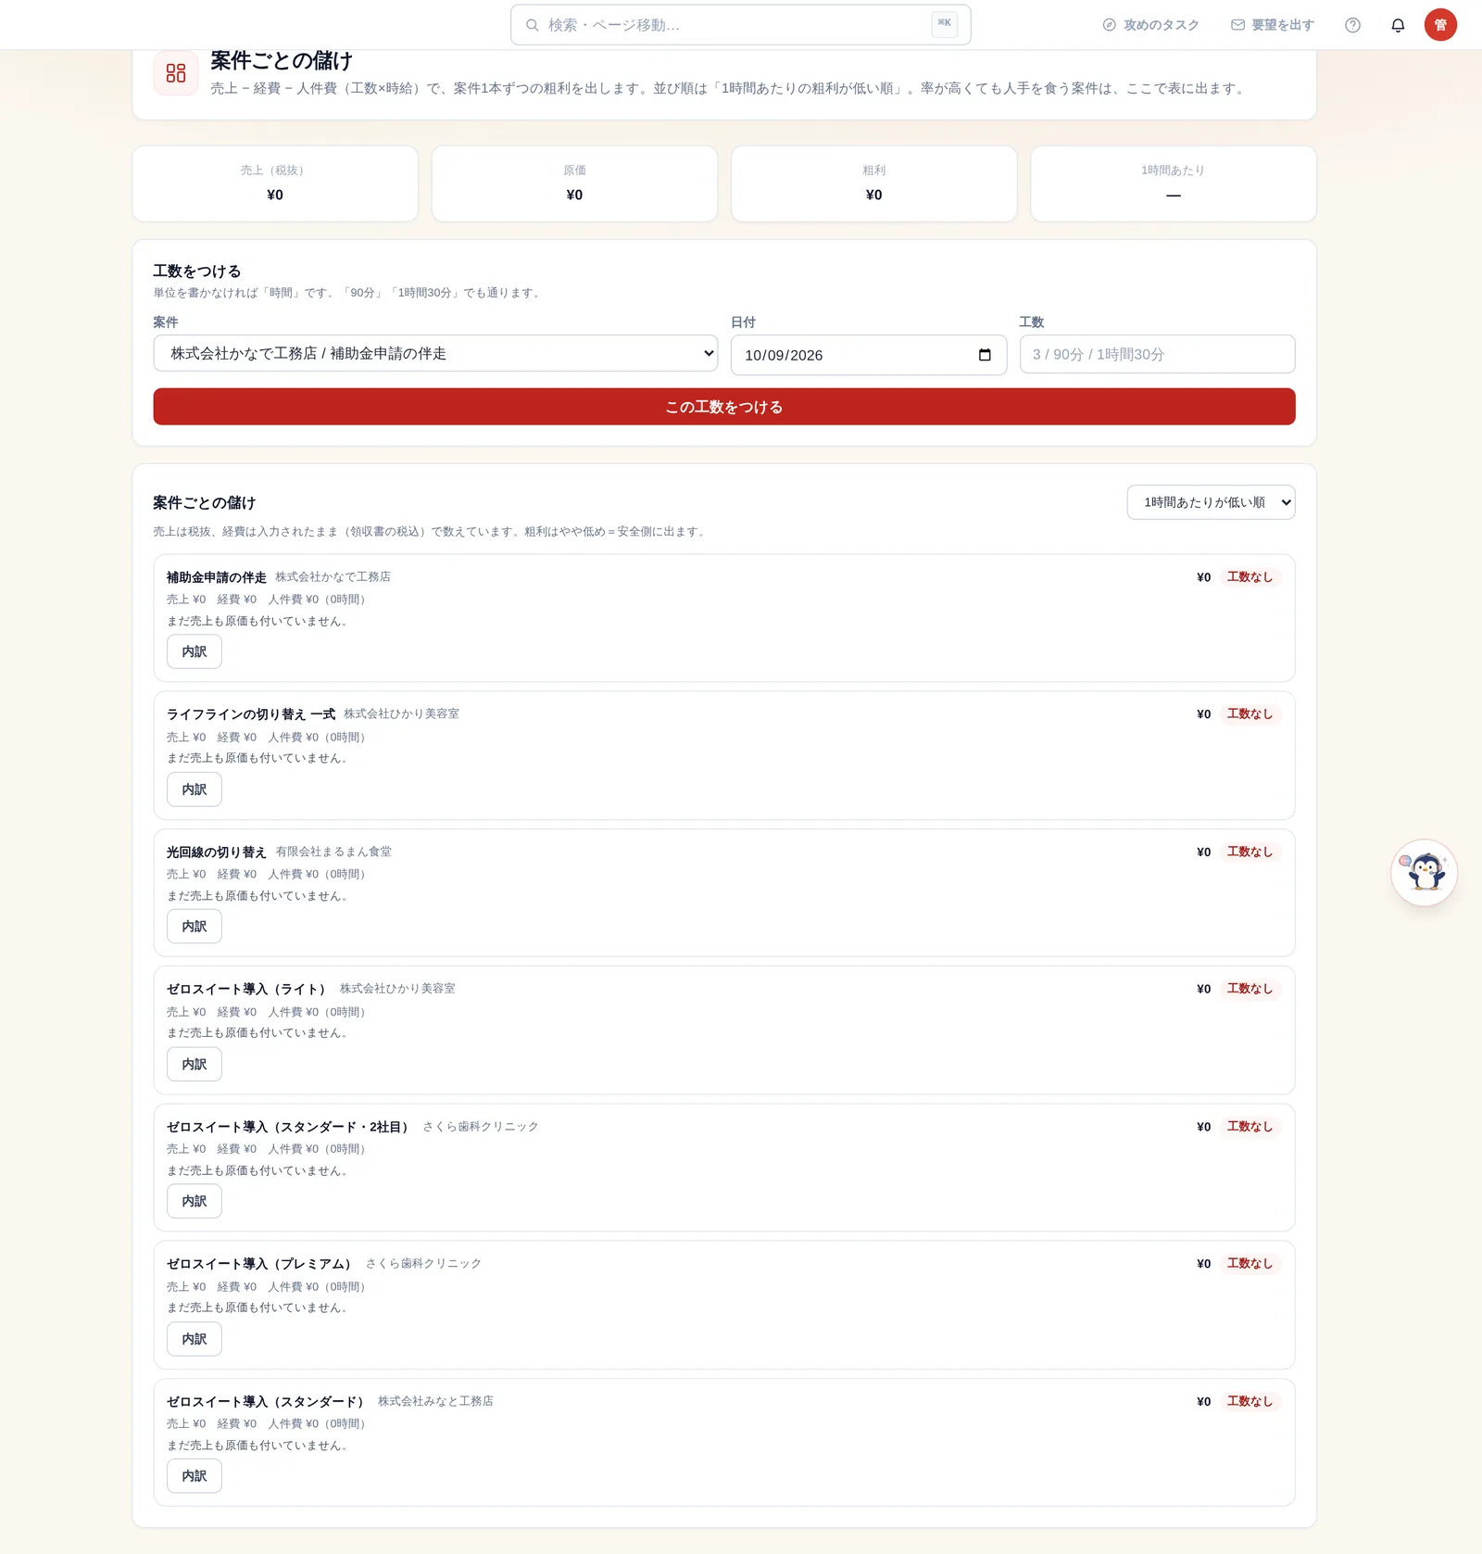Click the help question mark icon

point(1352,25)
